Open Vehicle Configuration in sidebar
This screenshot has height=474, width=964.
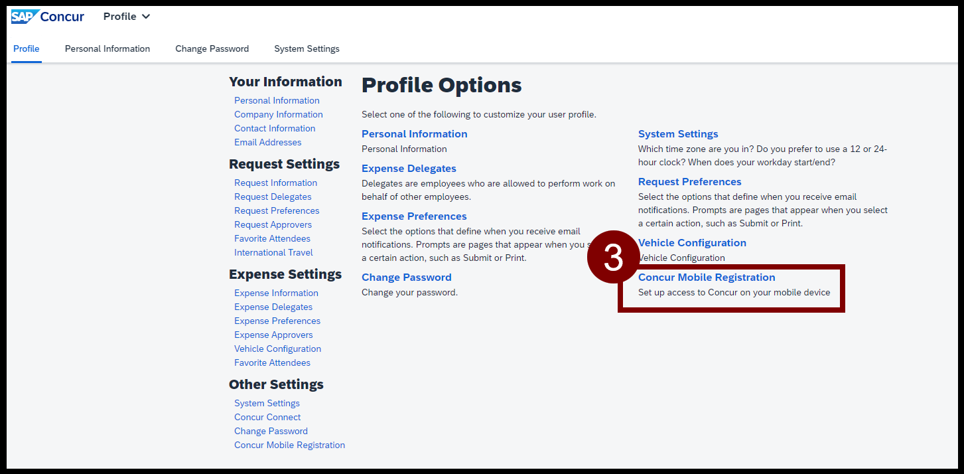click(277, 349)
